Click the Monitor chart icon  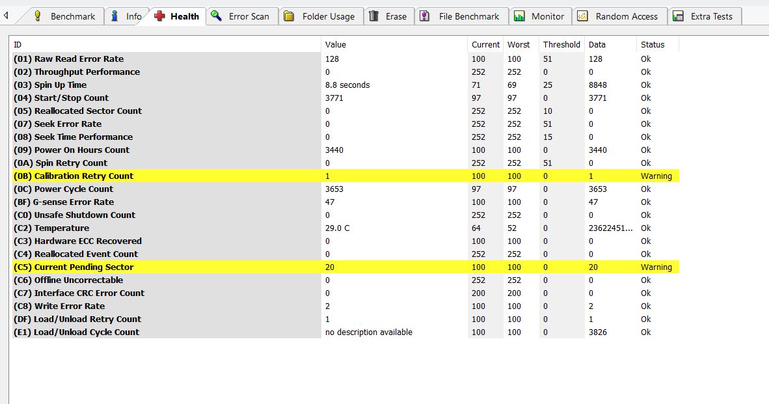[x=519, y=16]
